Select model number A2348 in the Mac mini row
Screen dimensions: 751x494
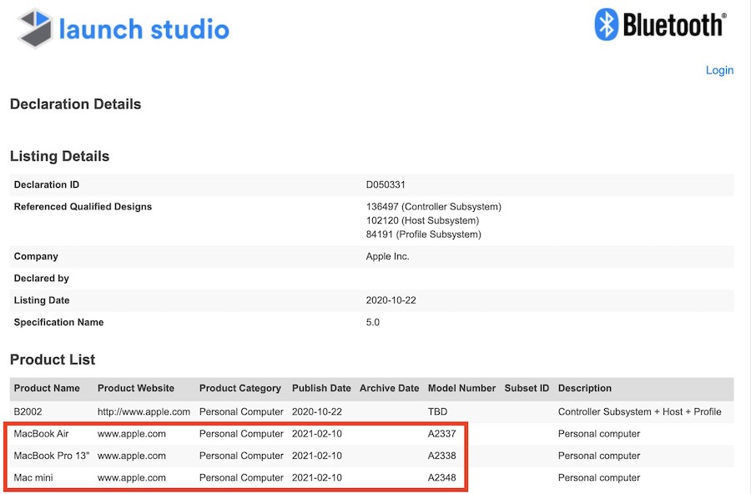(443, 478)
